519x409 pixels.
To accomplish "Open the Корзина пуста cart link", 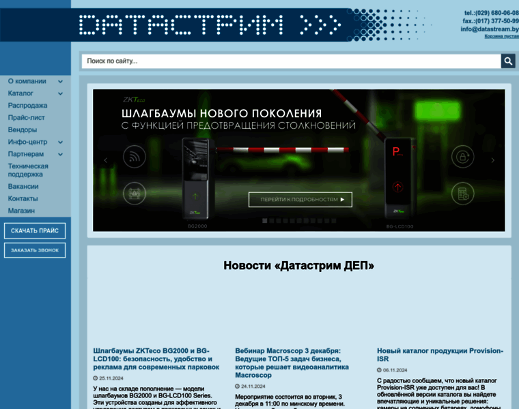I will pos(501,36).
